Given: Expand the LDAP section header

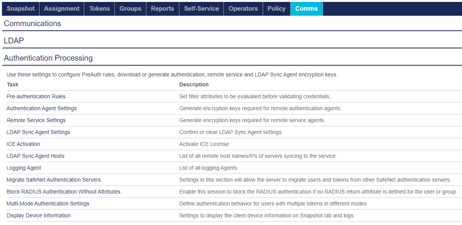Looking at the screenshot, I should coord(14,41).
